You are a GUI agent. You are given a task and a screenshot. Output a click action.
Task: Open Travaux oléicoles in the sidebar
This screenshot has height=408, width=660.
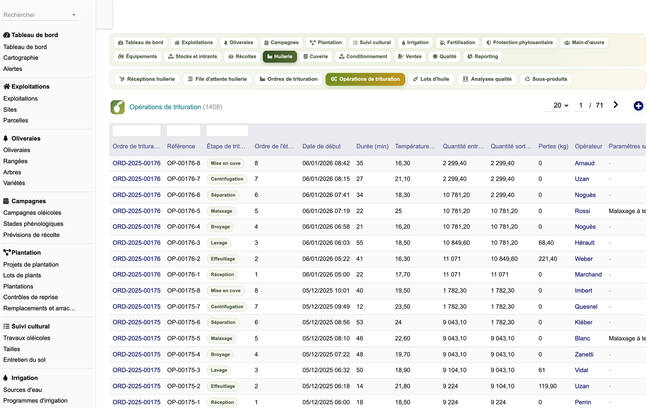click(x=26, y=338)
